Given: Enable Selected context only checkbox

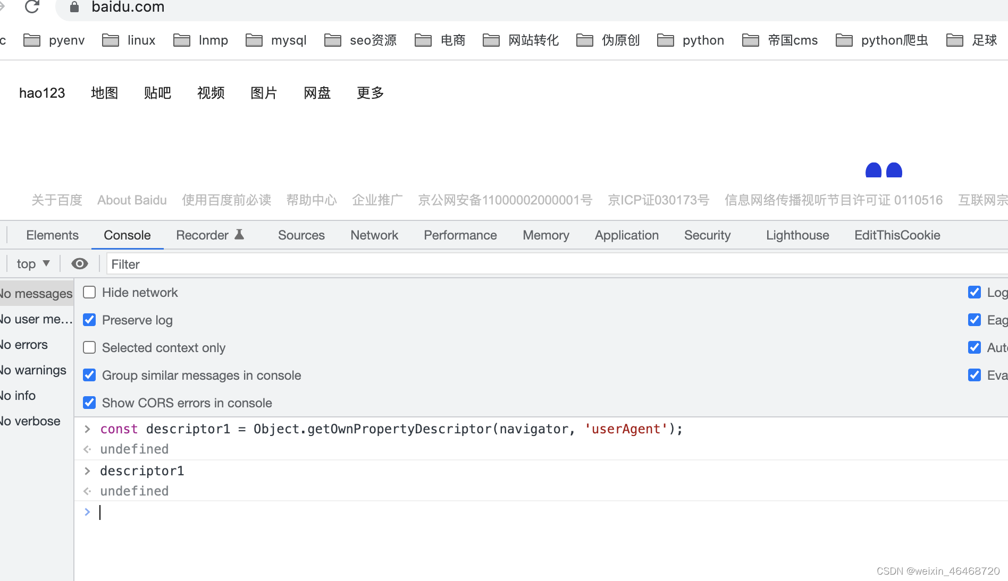Looking at the screenshot, I should click(89, 348).
